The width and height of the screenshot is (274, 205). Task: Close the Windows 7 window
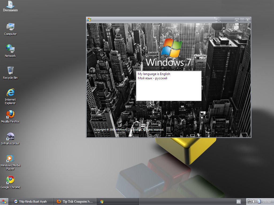point(248,20)
